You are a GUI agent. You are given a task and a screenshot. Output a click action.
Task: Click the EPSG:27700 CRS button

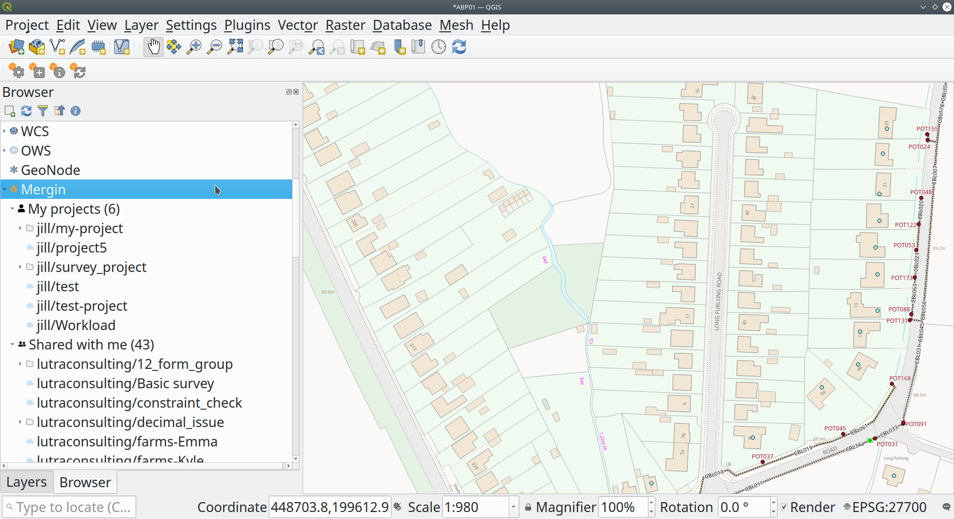pos(885,507)
